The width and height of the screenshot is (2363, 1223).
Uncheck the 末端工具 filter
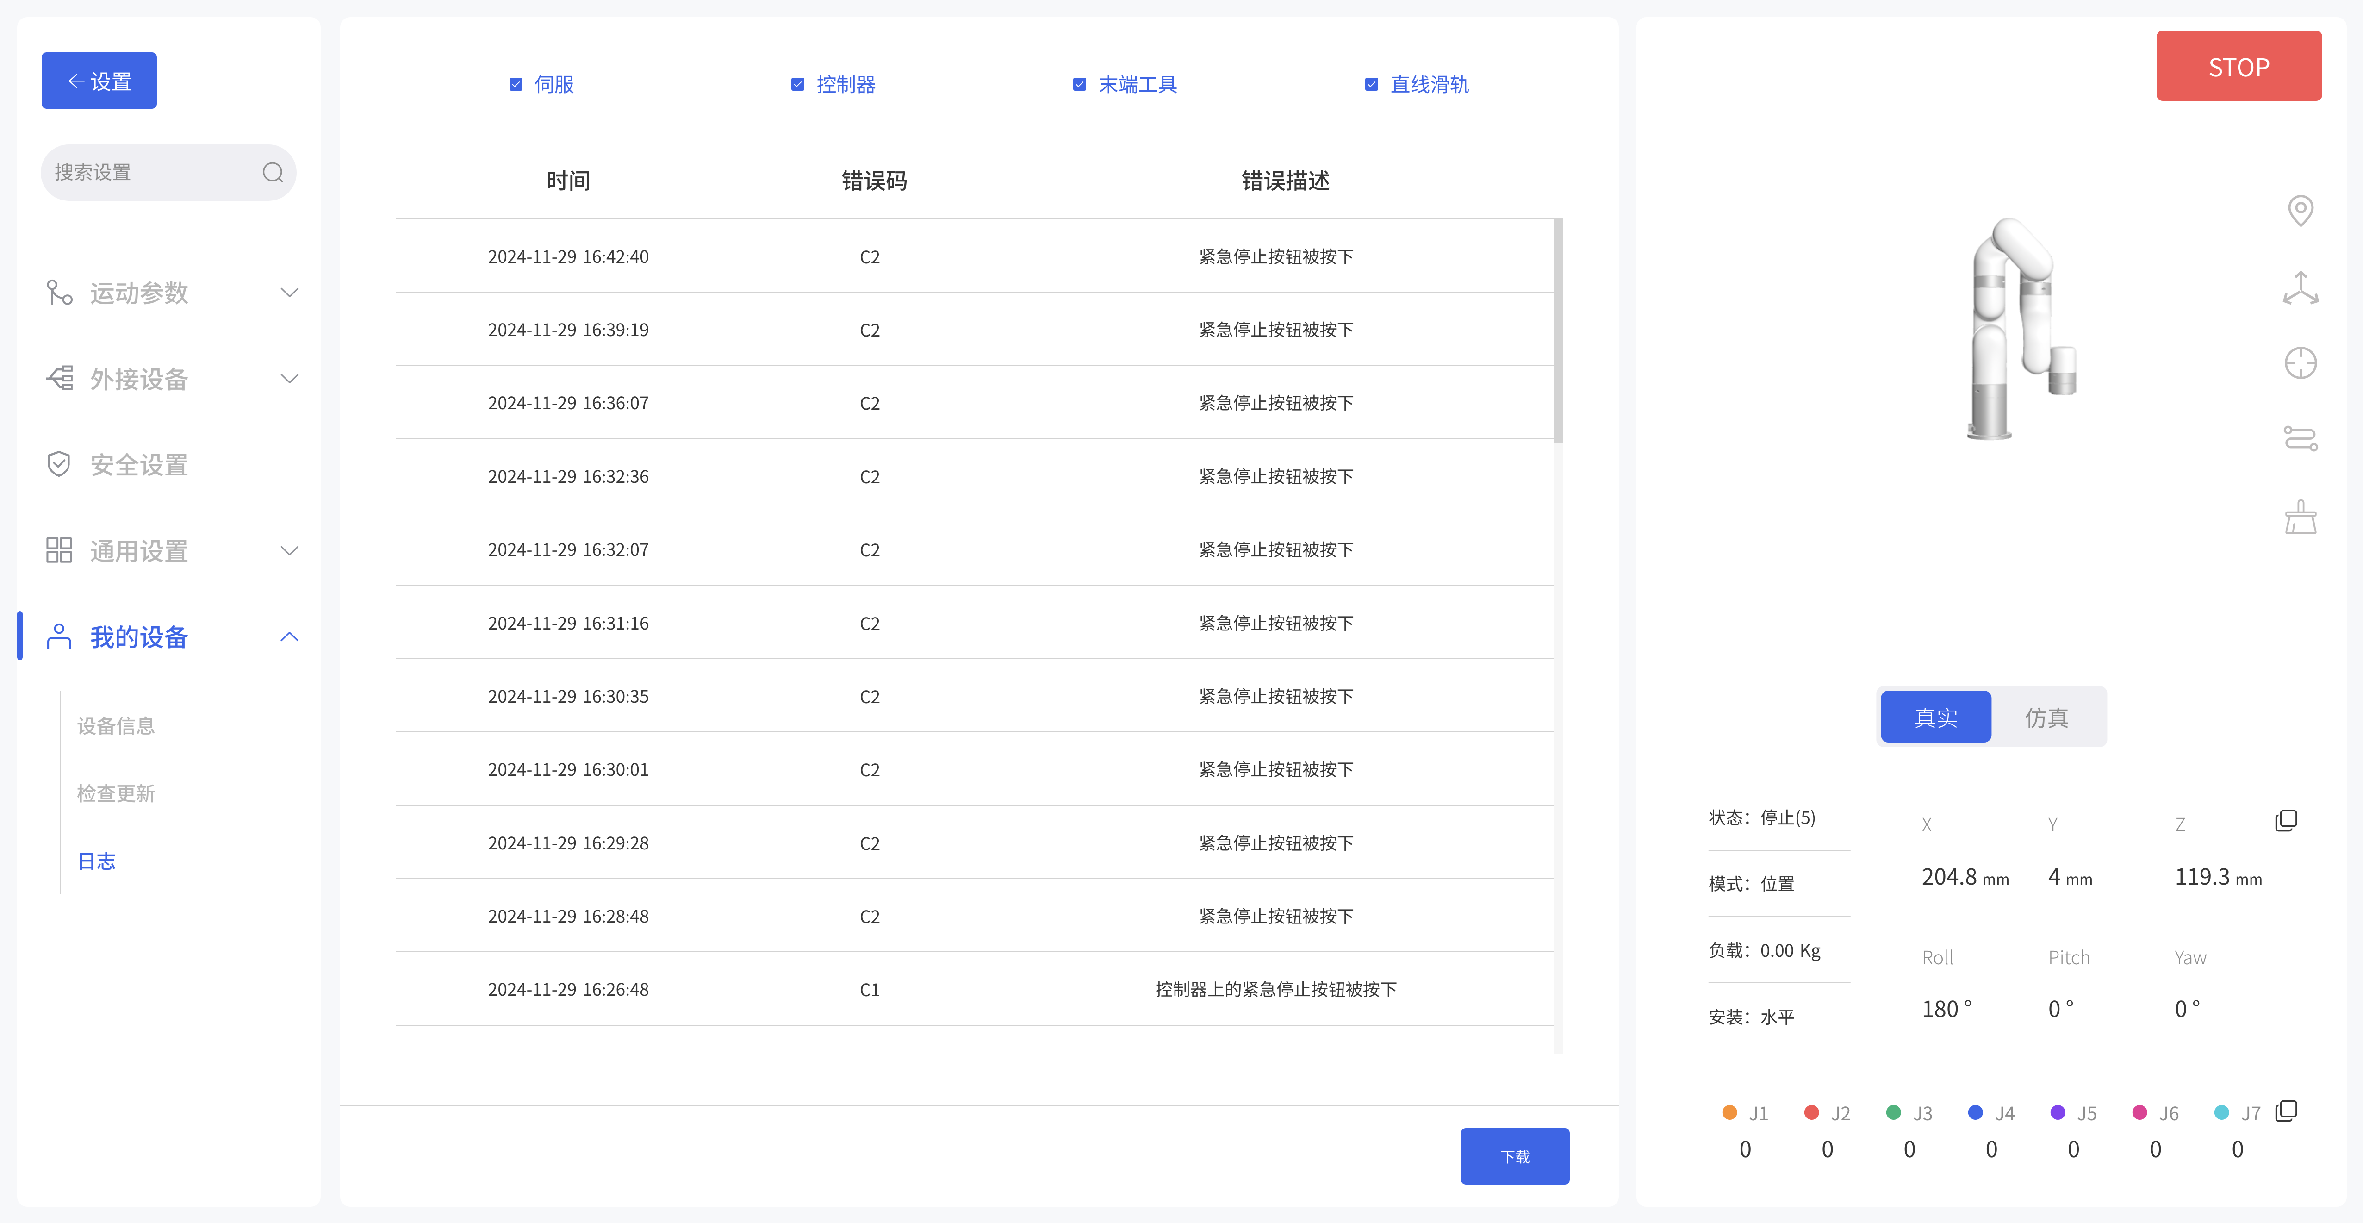1079,83
